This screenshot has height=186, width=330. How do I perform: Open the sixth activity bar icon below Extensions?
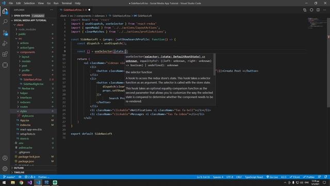[5, 65]
